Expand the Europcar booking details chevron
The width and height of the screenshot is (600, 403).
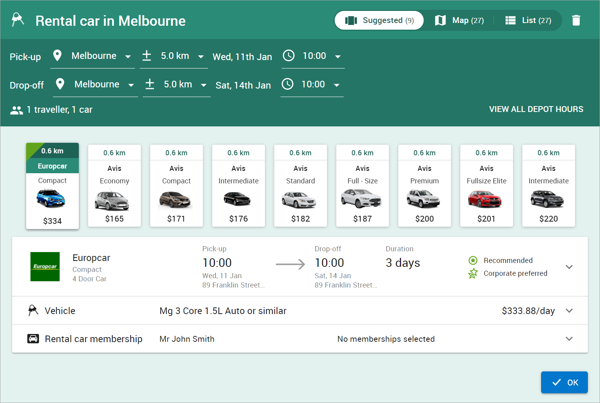click(x=569, y=267)
